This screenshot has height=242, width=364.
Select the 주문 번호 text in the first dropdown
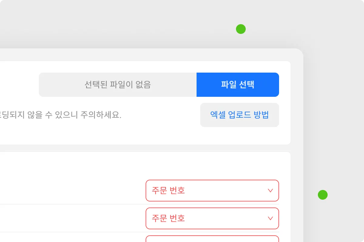pyautogui.click(x=168, y=191)
